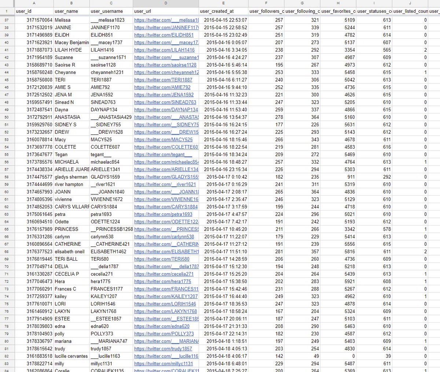This screenshot has width=440, height=372.
Task: Select timestamp cell 2015-04-17 0:10:42
Action: (x=223, y=177)
